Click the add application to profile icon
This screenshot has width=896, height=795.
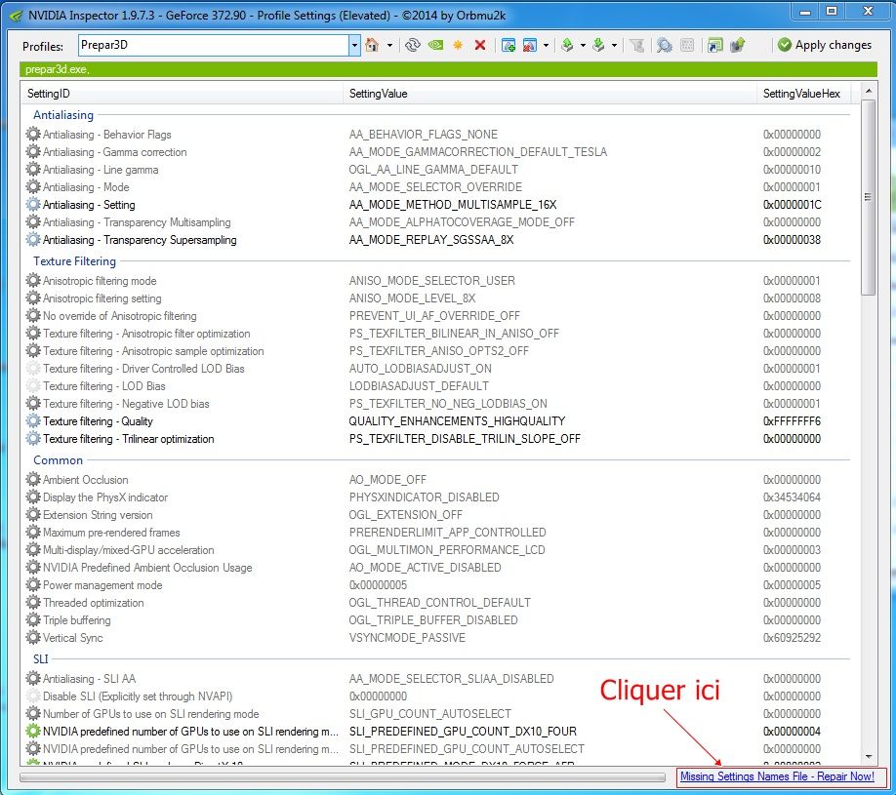(x=508, y=45)
